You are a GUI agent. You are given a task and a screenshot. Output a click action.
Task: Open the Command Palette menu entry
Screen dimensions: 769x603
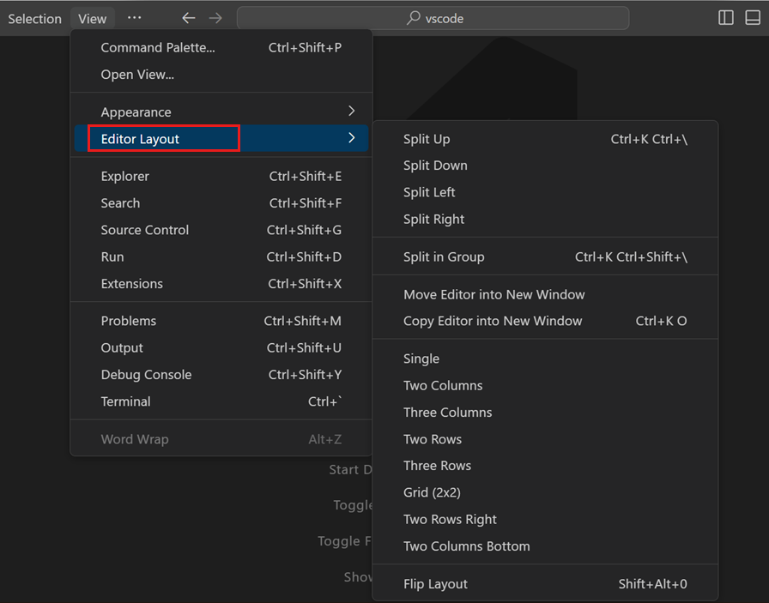157,47
